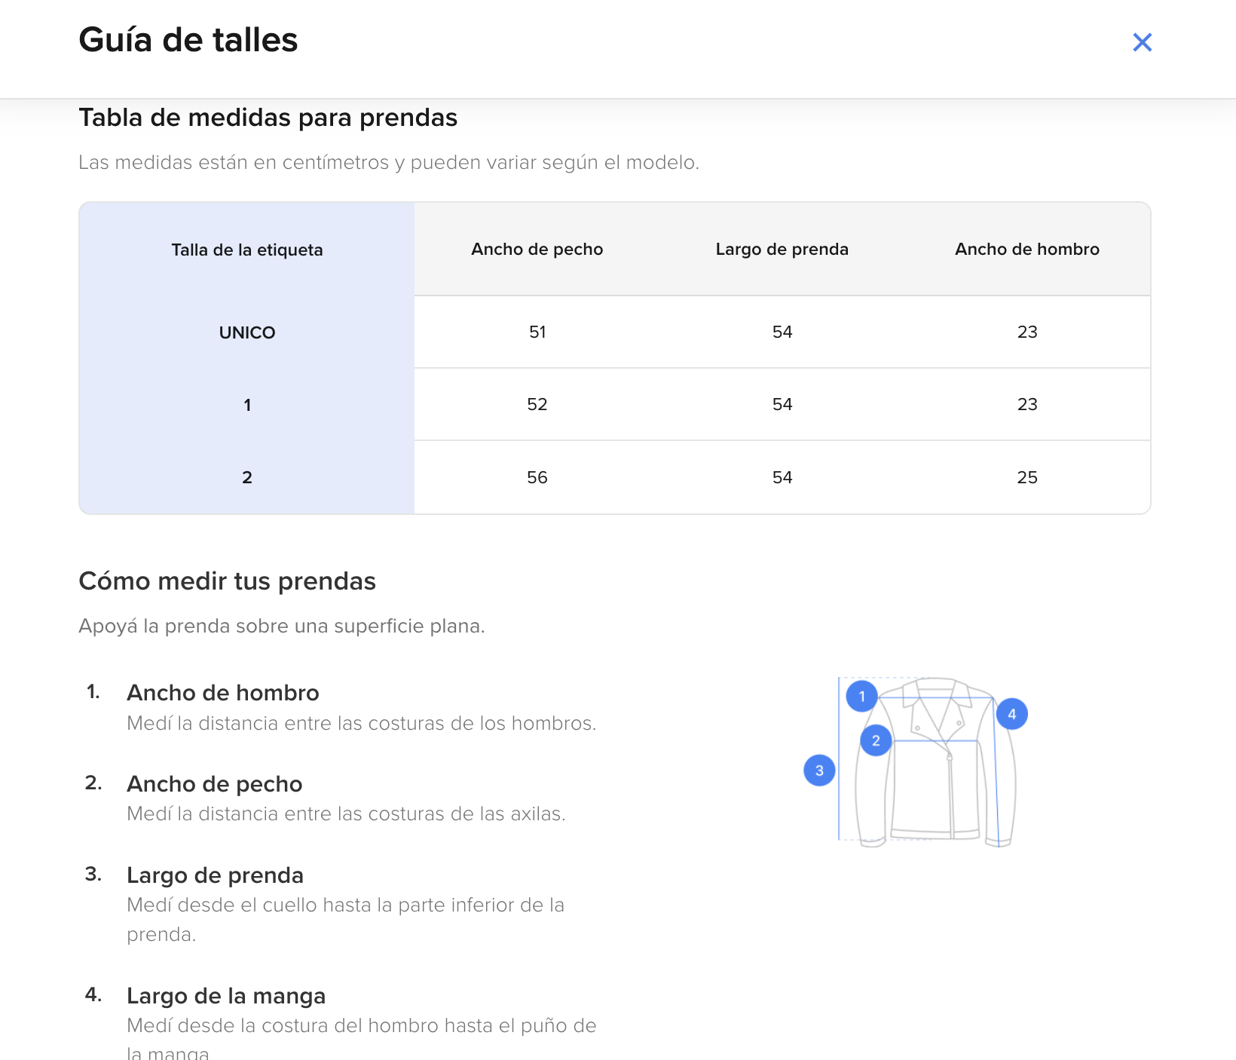The width and height of the screenshot is (1236, 1060).
Task: Click blue marker 3 beside the jacket
Action: coord(819,770)
